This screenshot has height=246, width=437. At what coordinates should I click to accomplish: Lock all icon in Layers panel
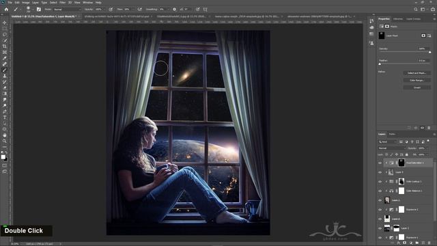407,154
